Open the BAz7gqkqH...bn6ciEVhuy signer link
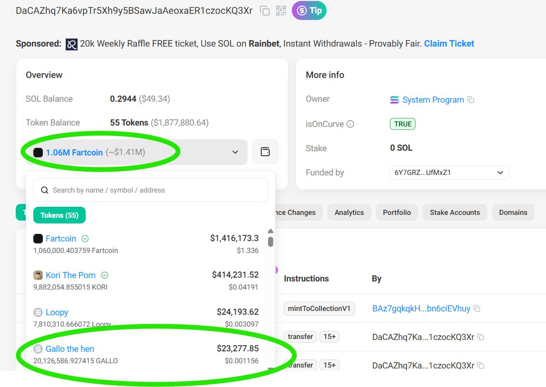Screen dimensions: 546x387 421,309
